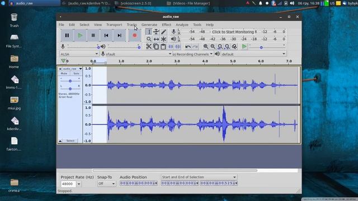The image size is (358, 201).
Task: Open the Transport menu
Action: pos(114,25)
